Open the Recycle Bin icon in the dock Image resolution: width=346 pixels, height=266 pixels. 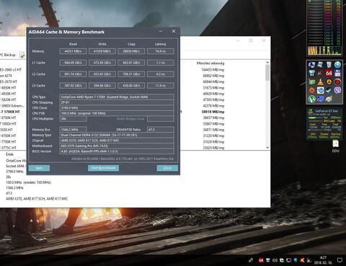click(329, 64)
